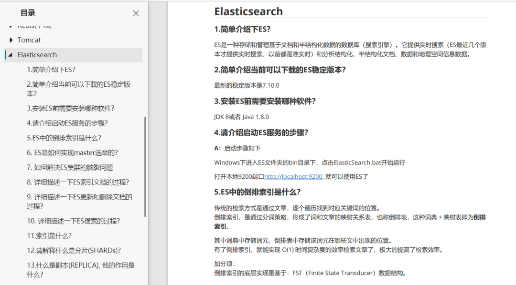Click the text JDK 8或者 Java 1.8.0

coord(241,117)
